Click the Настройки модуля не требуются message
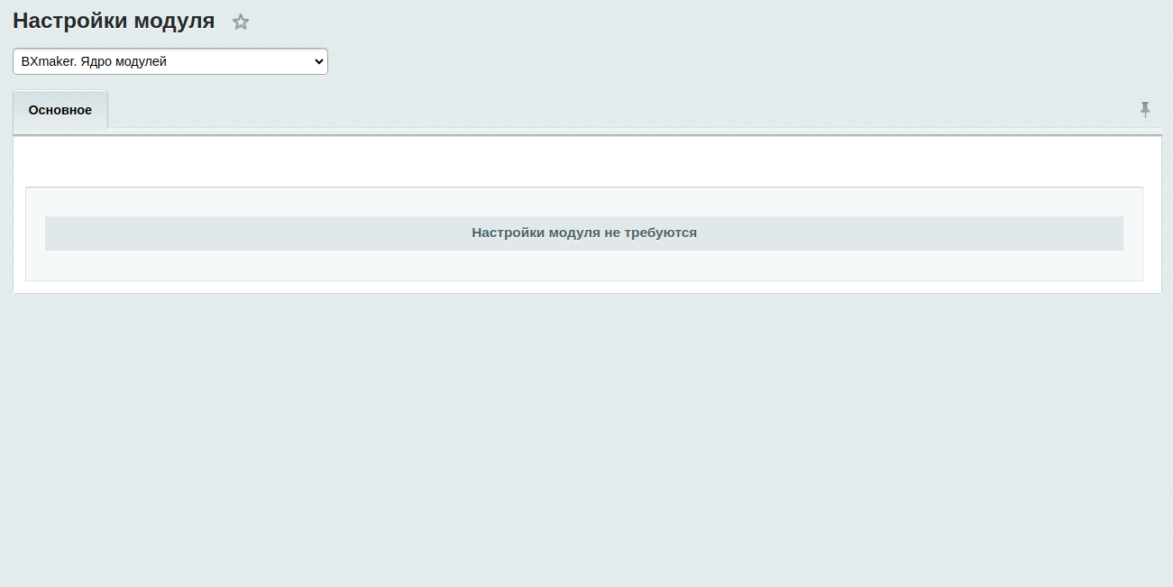Screen dimensions: 1173x587 coord(583,233)
